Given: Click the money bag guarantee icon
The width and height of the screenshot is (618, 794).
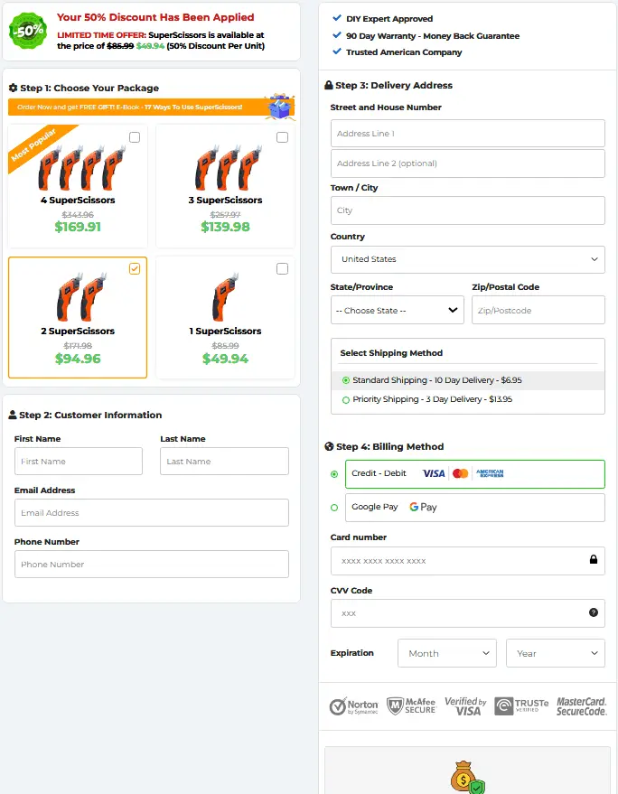Looking at the screenshot, I should 467,777.
